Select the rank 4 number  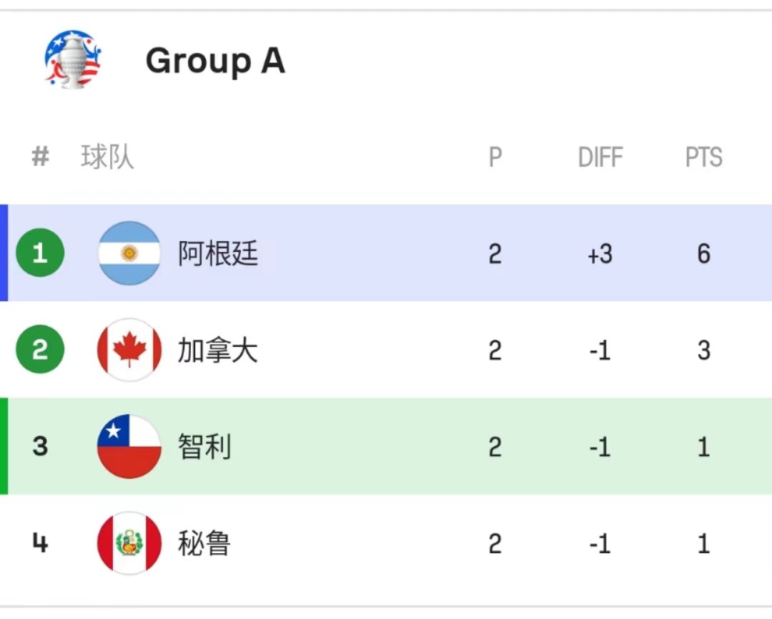tap(40, 543)
